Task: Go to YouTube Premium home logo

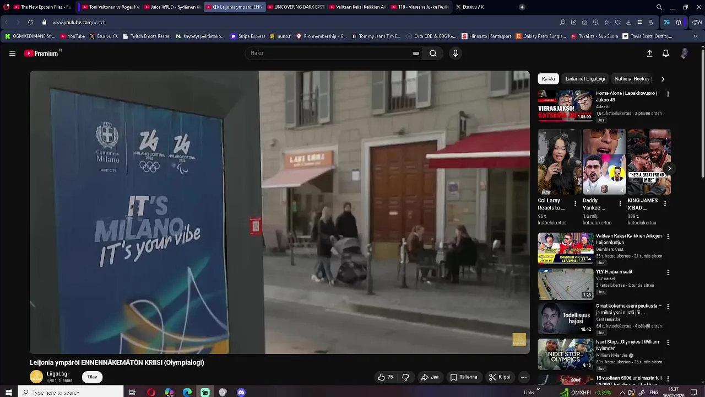Action: click(42, 53)
